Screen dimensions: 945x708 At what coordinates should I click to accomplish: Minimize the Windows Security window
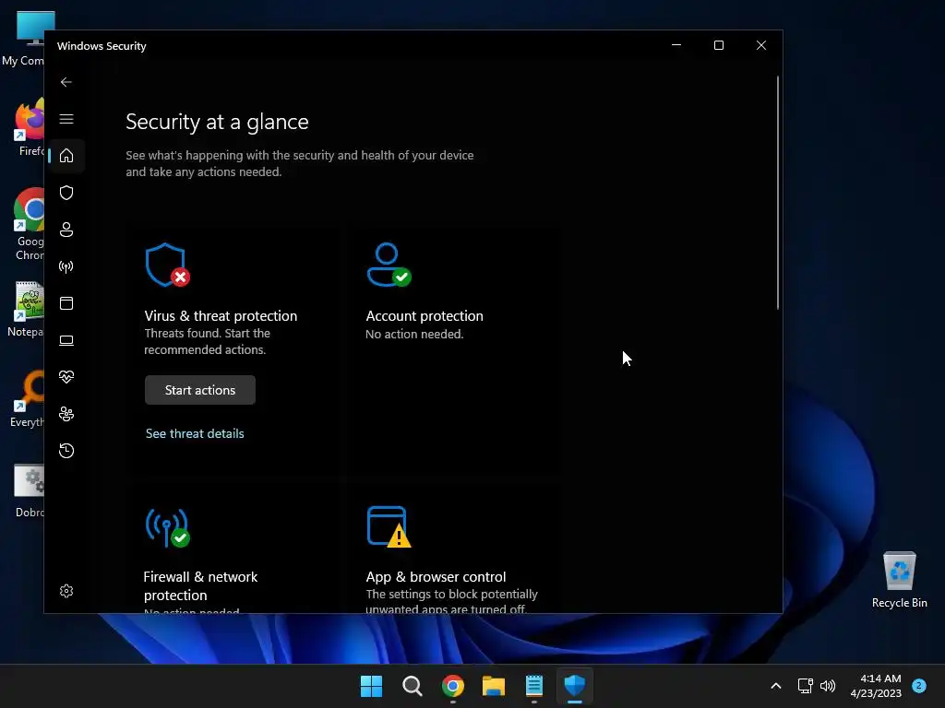click(x=676, y=45)
